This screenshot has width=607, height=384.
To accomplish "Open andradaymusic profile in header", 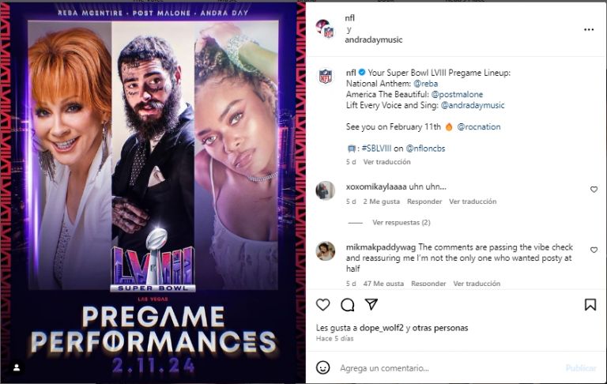I will coord(374,40).
